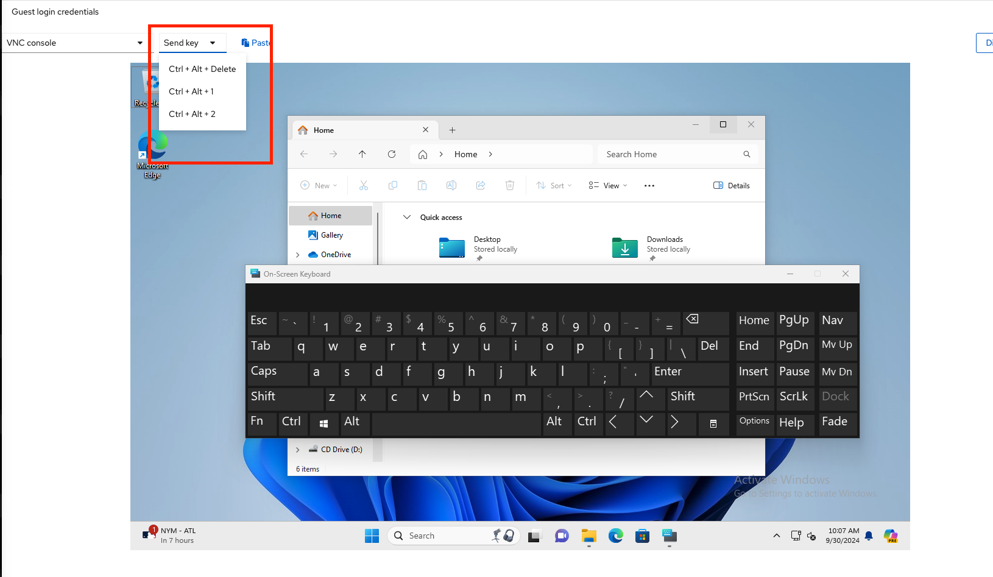Open the See more (three dots) Explorer menu
Viewport: 993px width, 577px height.
[x=649, y=186]
